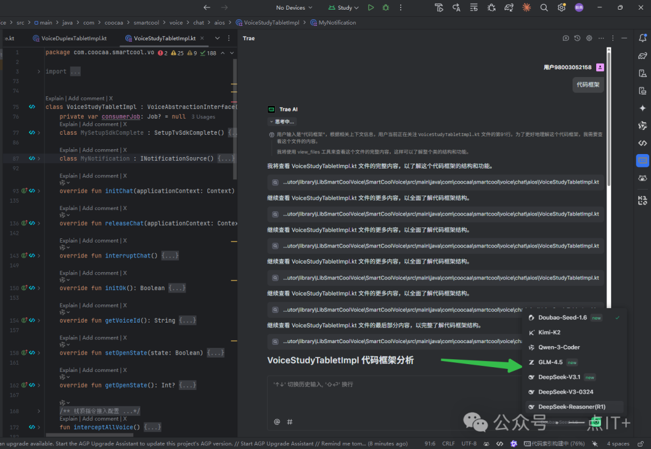The width and height of the screenshot is (651, 449).
Task: Open the Device Manager icon in right sidebar
Action: 643,73
